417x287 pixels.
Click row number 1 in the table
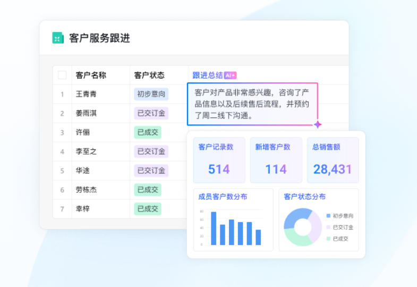(62, 94)
